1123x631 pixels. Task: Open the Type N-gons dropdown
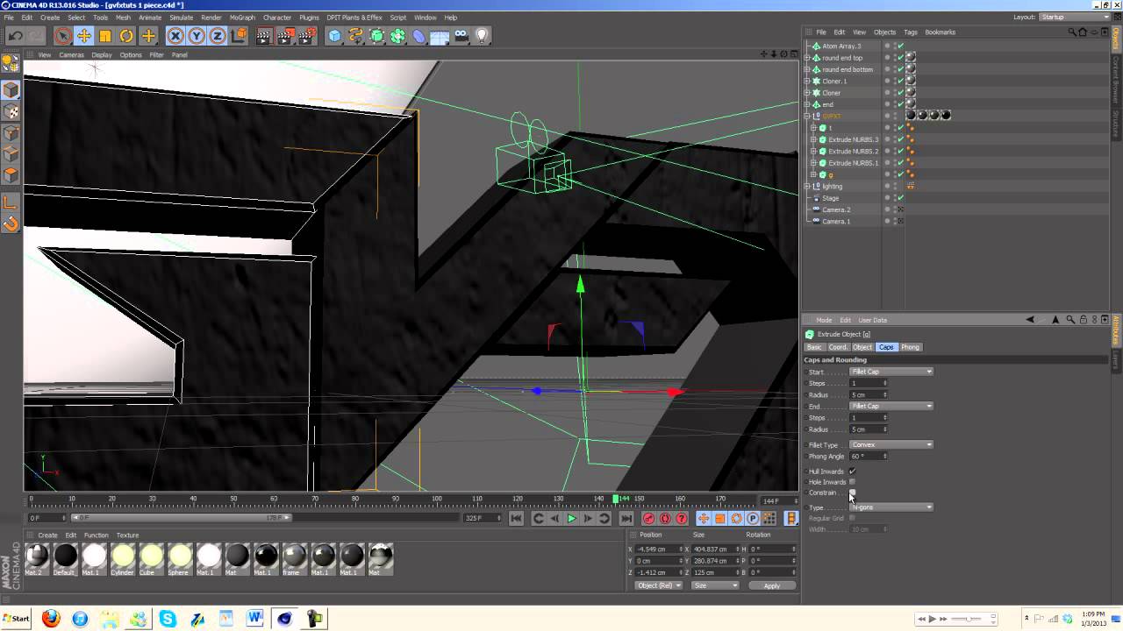[891, 507]
